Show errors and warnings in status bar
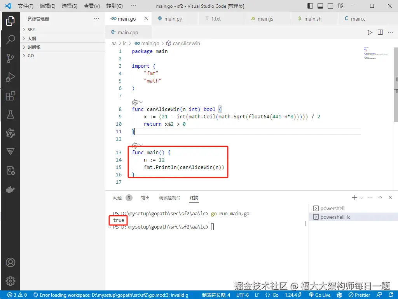The image size is (398, 299). 17,295
